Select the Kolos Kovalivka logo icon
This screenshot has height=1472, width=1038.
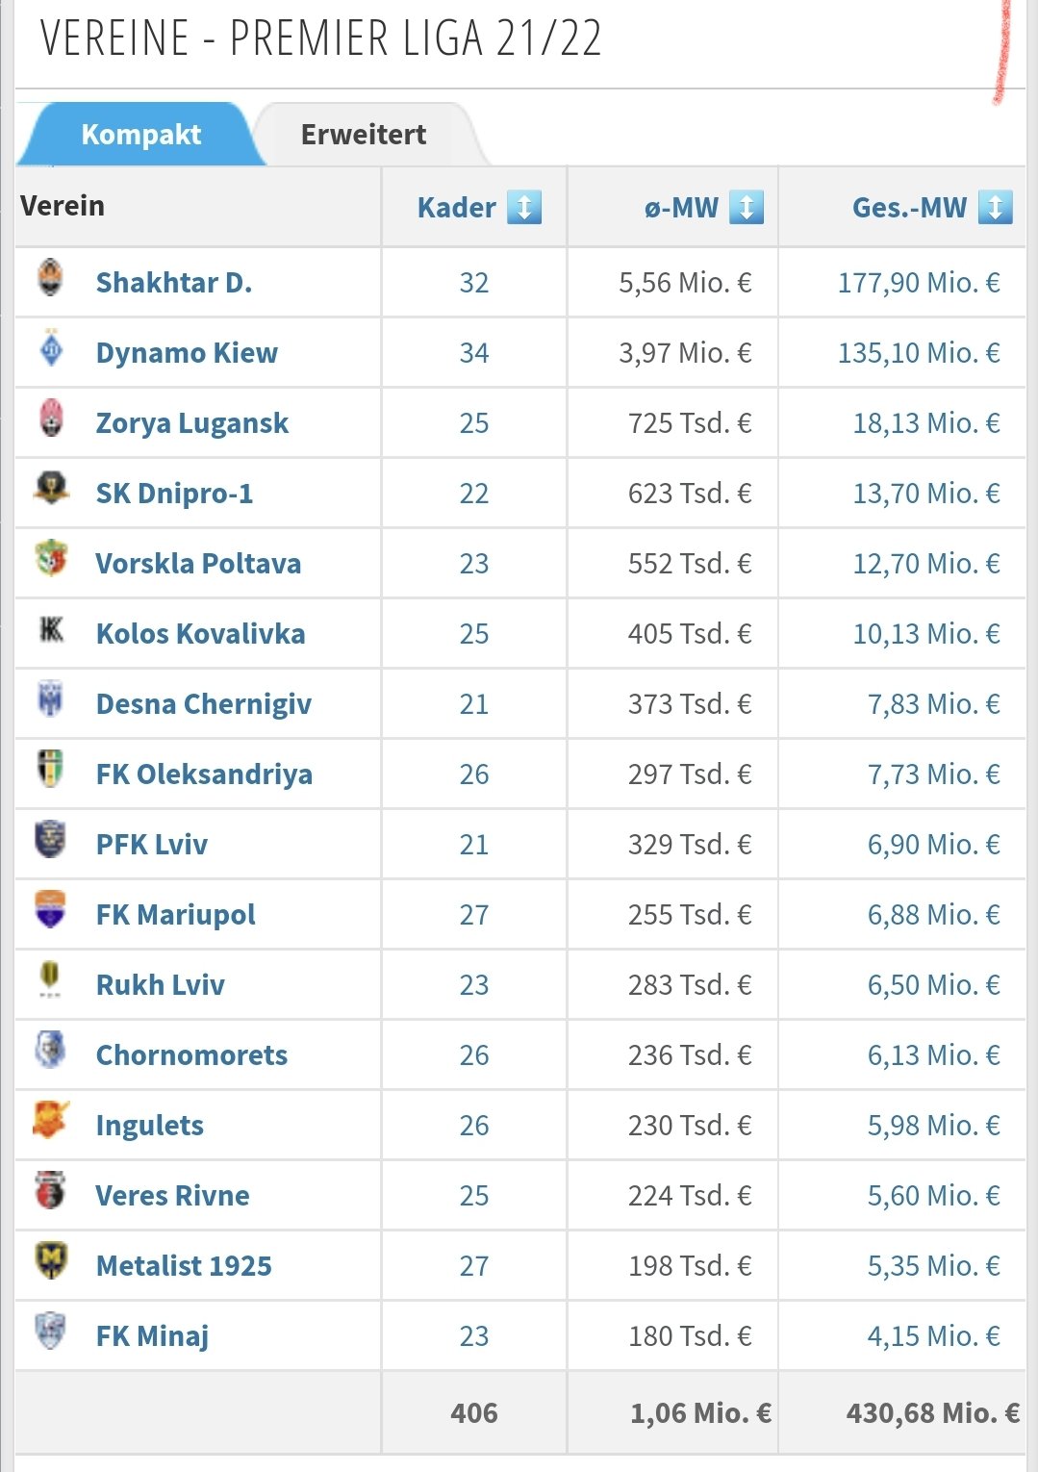(51, 629)
